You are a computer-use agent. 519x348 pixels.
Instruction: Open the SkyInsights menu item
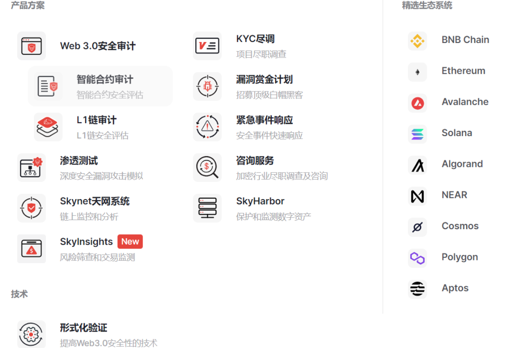86,242
